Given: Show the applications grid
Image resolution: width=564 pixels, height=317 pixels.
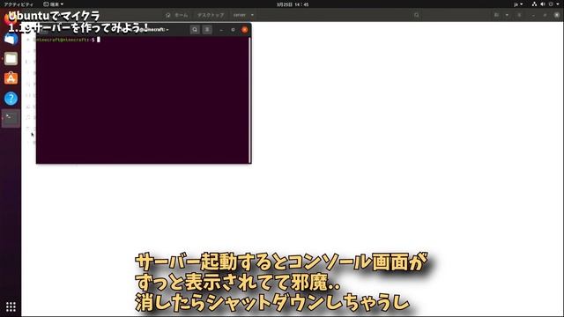Looking at the screenshot, I should tap(11, 306).
